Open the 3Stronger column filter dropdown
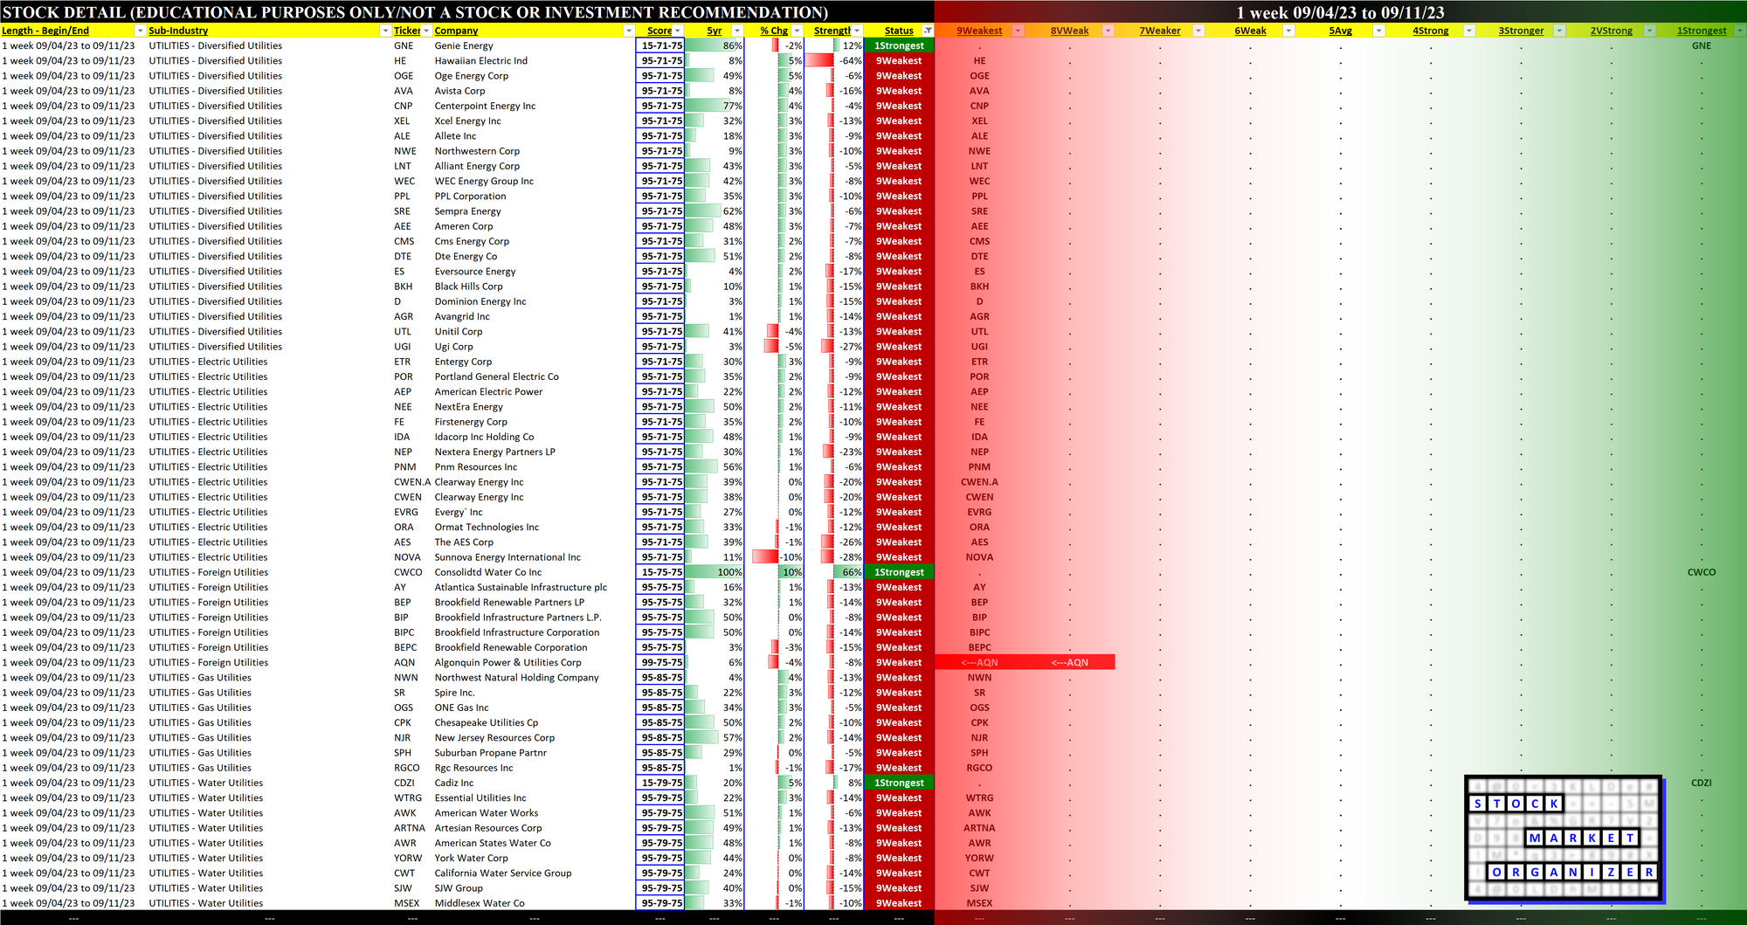This screenshot has height=925, width=1747. click(x=1559, y=31)
